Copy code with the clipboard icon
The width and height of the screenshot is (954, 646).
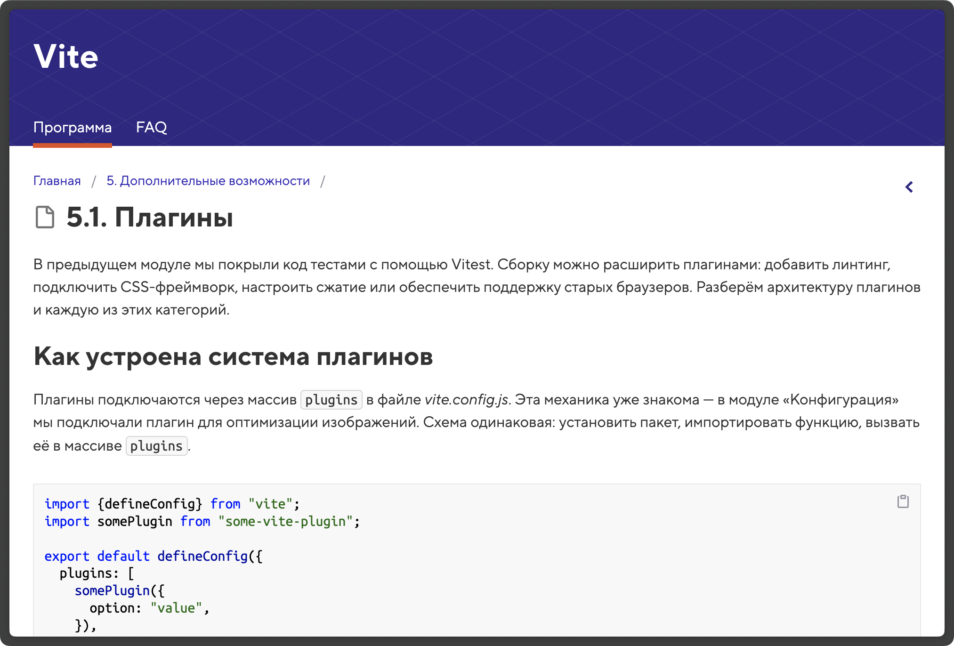[x=903, y=501]
